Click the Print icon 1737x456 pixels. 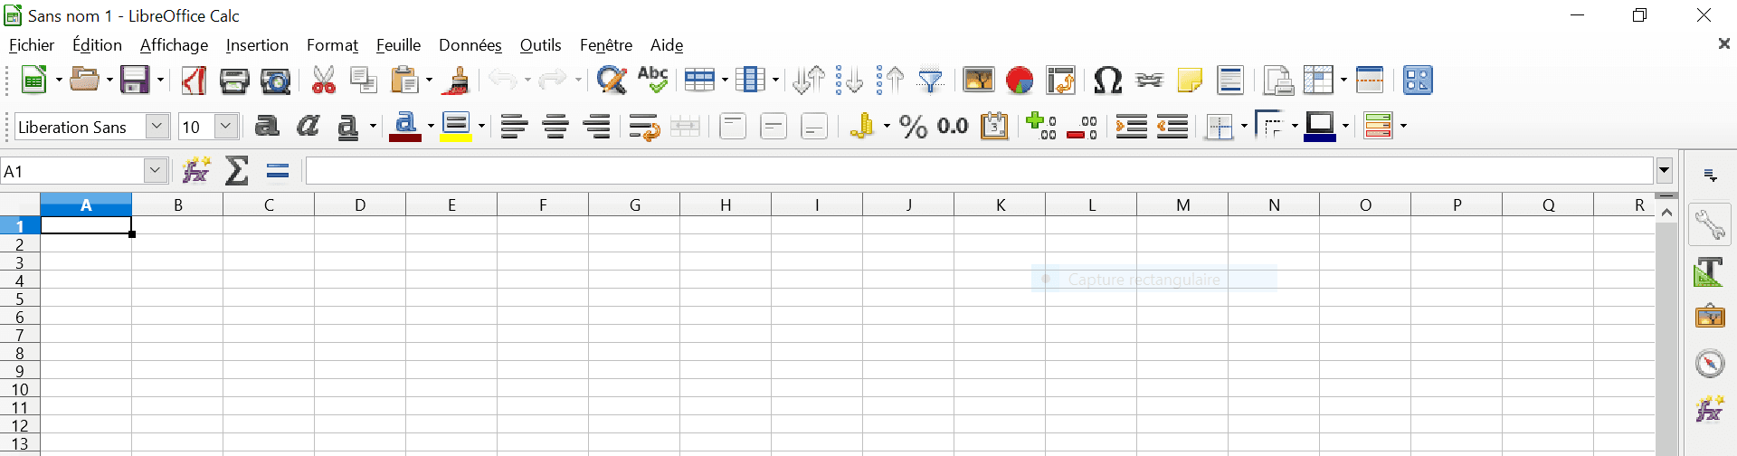234,81
